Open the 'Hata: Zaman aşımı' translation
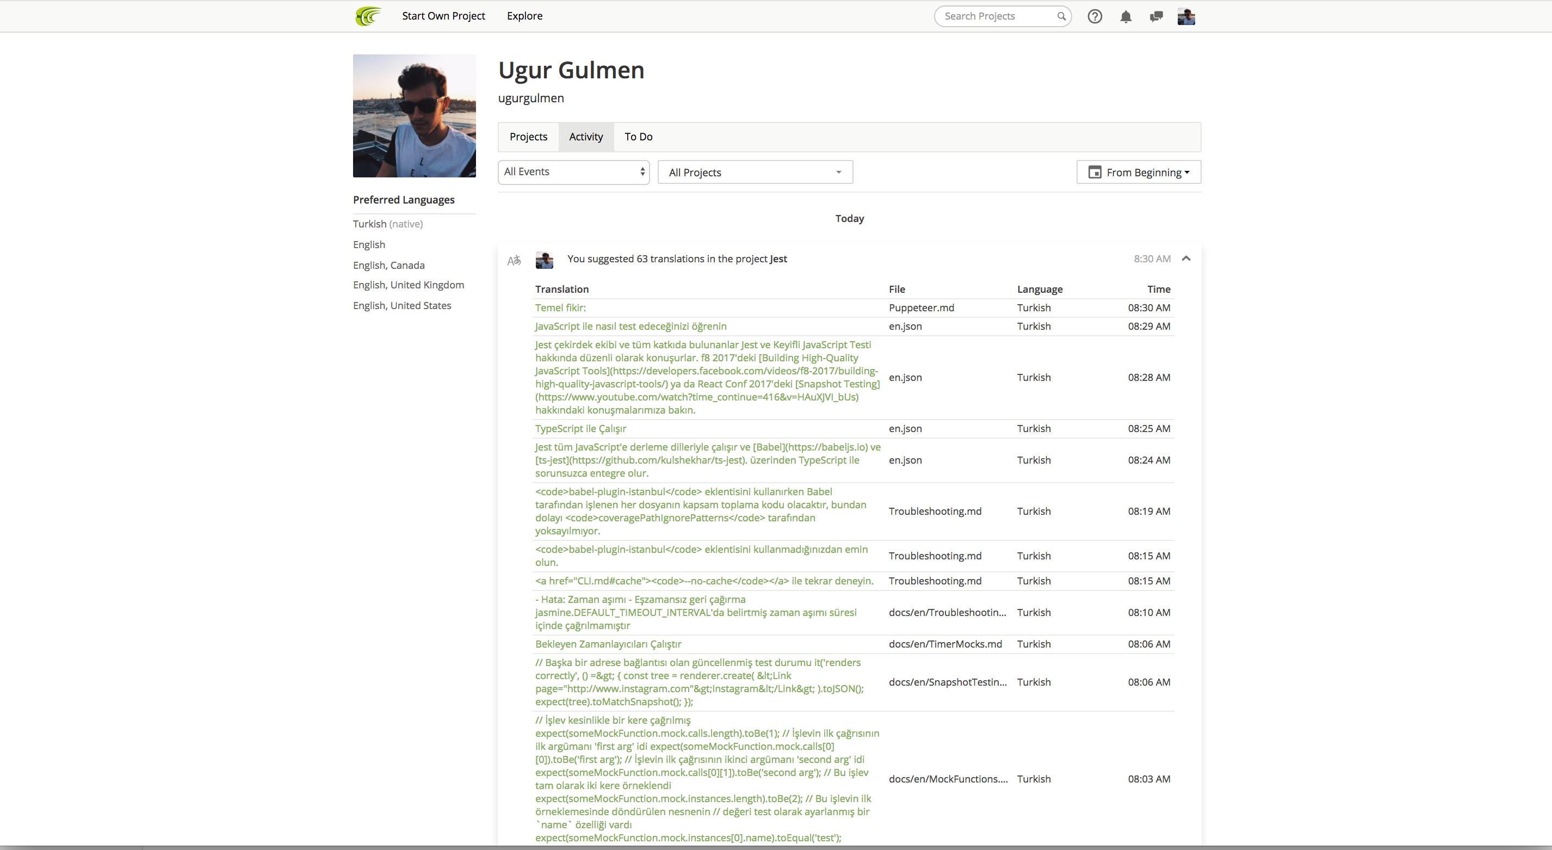This screenshot has width=1552, height=850. point(696,613)
